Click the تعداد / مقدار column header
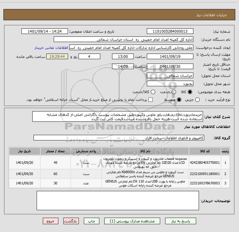Viewport: 239px width, 232px height. tap(56, 151)
